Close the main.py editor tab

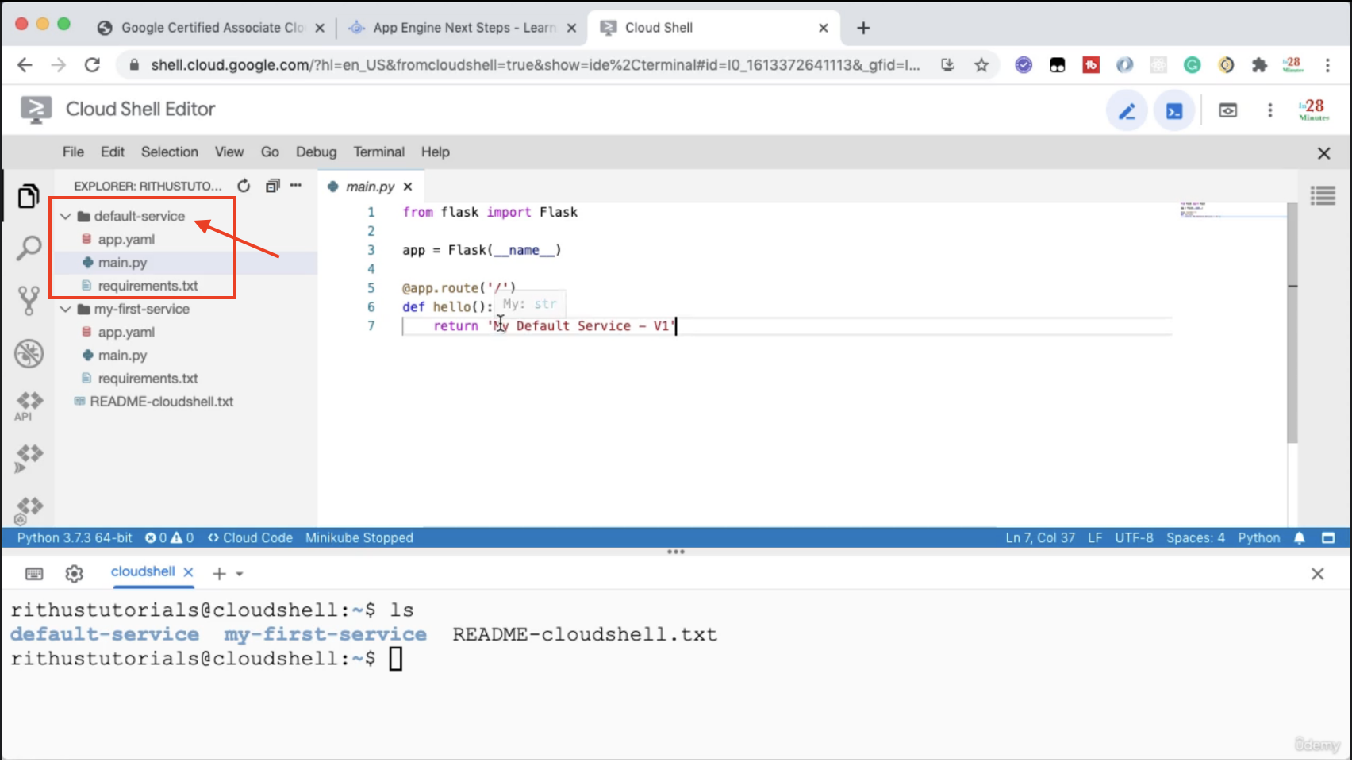click(408, 187)
